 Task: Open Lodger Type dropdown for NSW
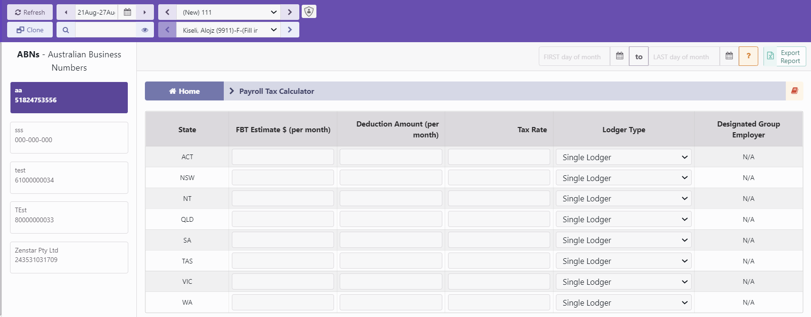(624, 178)
